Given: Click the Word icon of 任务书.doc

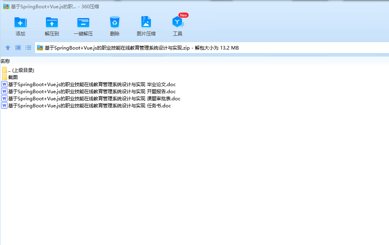Looking at the screenshot, I should [4, 105].
